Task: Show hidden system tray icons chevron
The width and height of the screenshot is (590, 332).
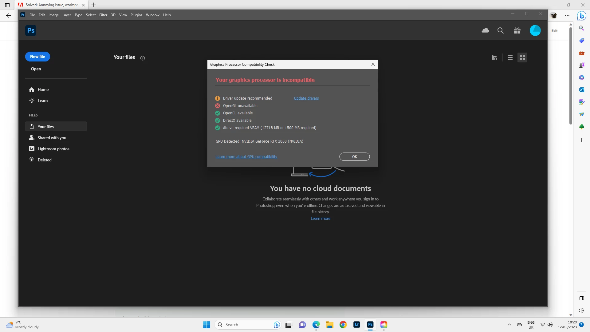Action: (509, 325)
